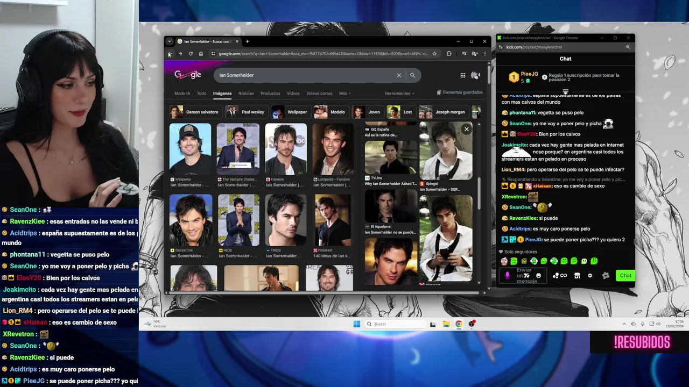Open the Kick chat shop icon
The height and width of the screenshot is (387, 689).
pyautogui.click(x=577, y=276)
